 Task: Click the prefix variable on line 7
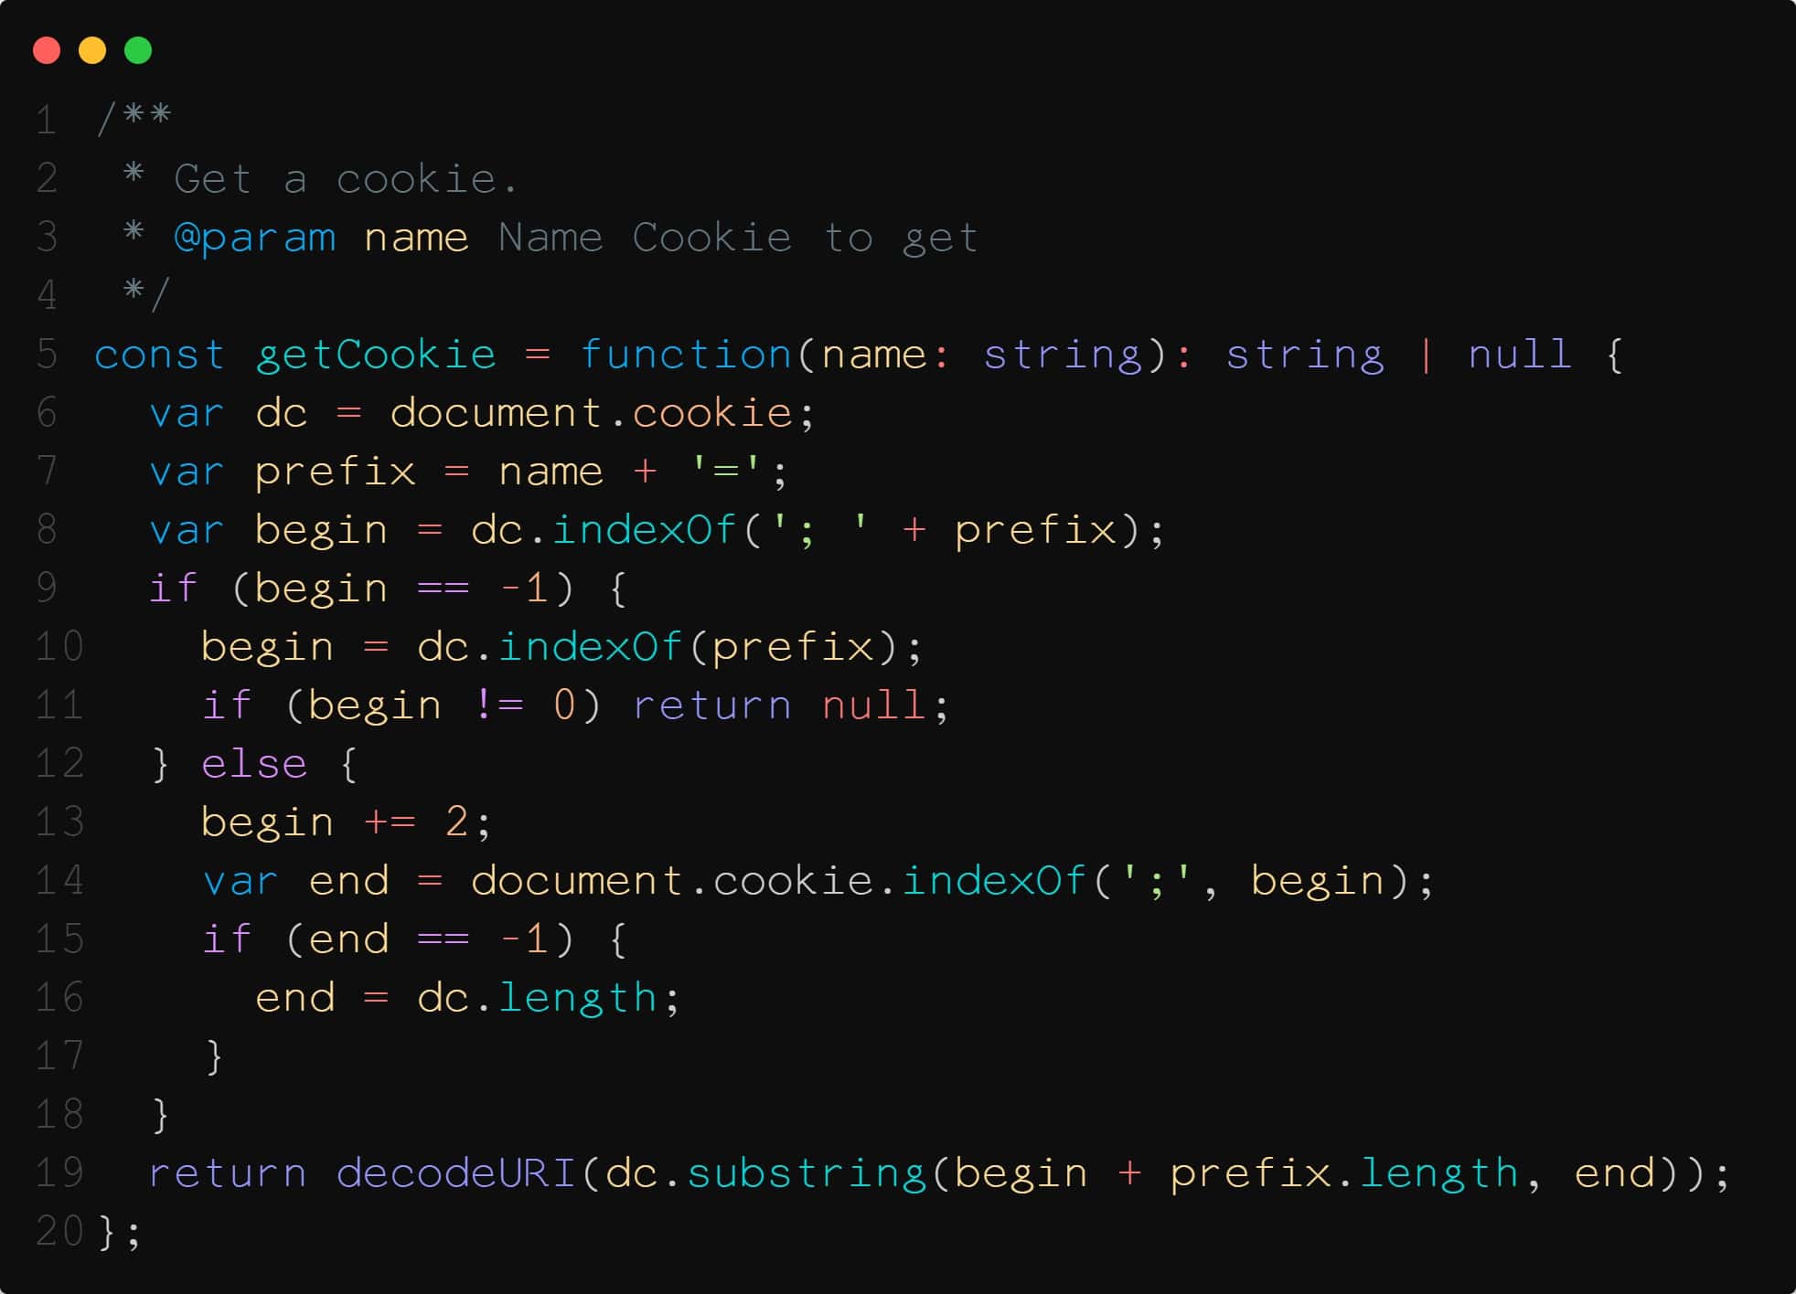[335, 472]
